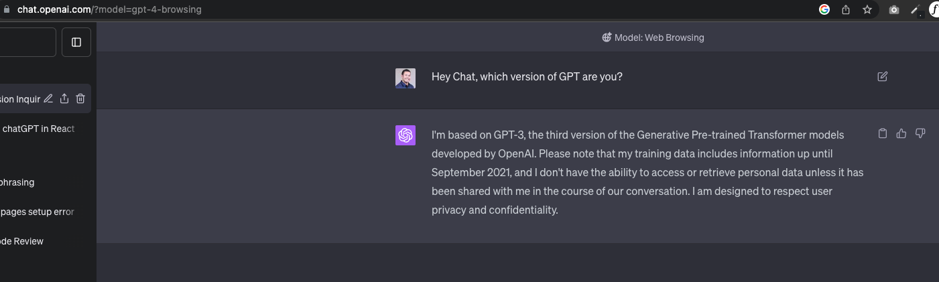Click the browser share page icon
The image size is (939, 282).
point(846,10)
